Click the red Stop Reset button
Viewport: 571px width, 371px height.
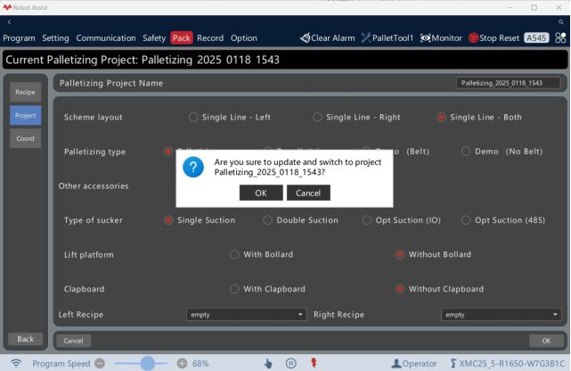coord(494,37)
